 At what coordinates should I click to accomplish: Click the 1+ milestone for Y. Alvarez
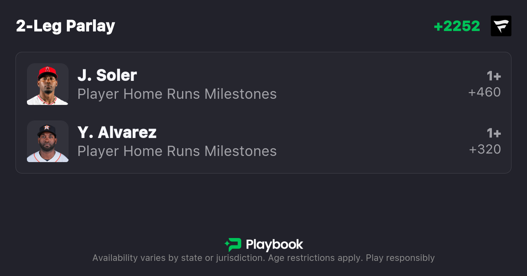click(494, 133)
